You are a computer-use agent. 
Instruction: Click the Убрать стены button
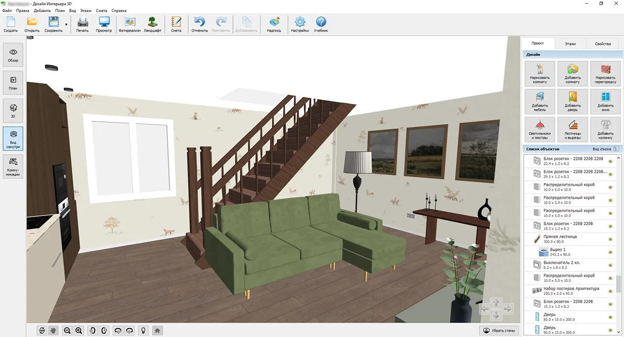click(499, 330)
